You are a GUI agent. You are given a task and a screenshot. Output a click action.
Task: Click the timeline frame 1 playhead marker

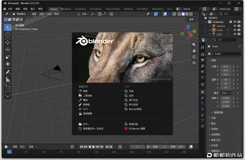coord(9,152)
